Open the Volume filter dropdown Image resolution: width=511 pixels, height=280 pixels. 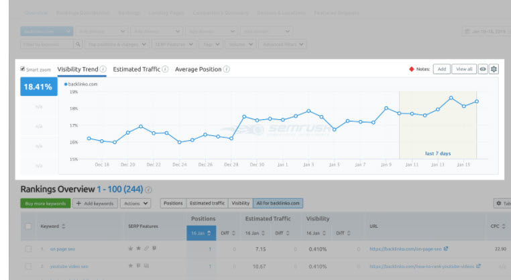pos(241,44)
